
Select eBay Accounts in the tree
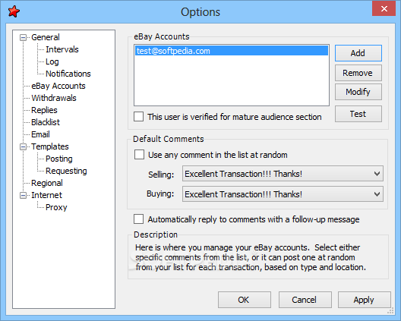(58, 86)
